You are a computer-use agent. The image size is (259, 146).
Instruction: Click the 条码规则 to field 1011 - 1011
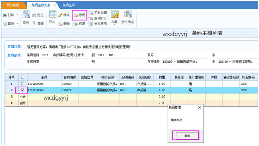120,55
